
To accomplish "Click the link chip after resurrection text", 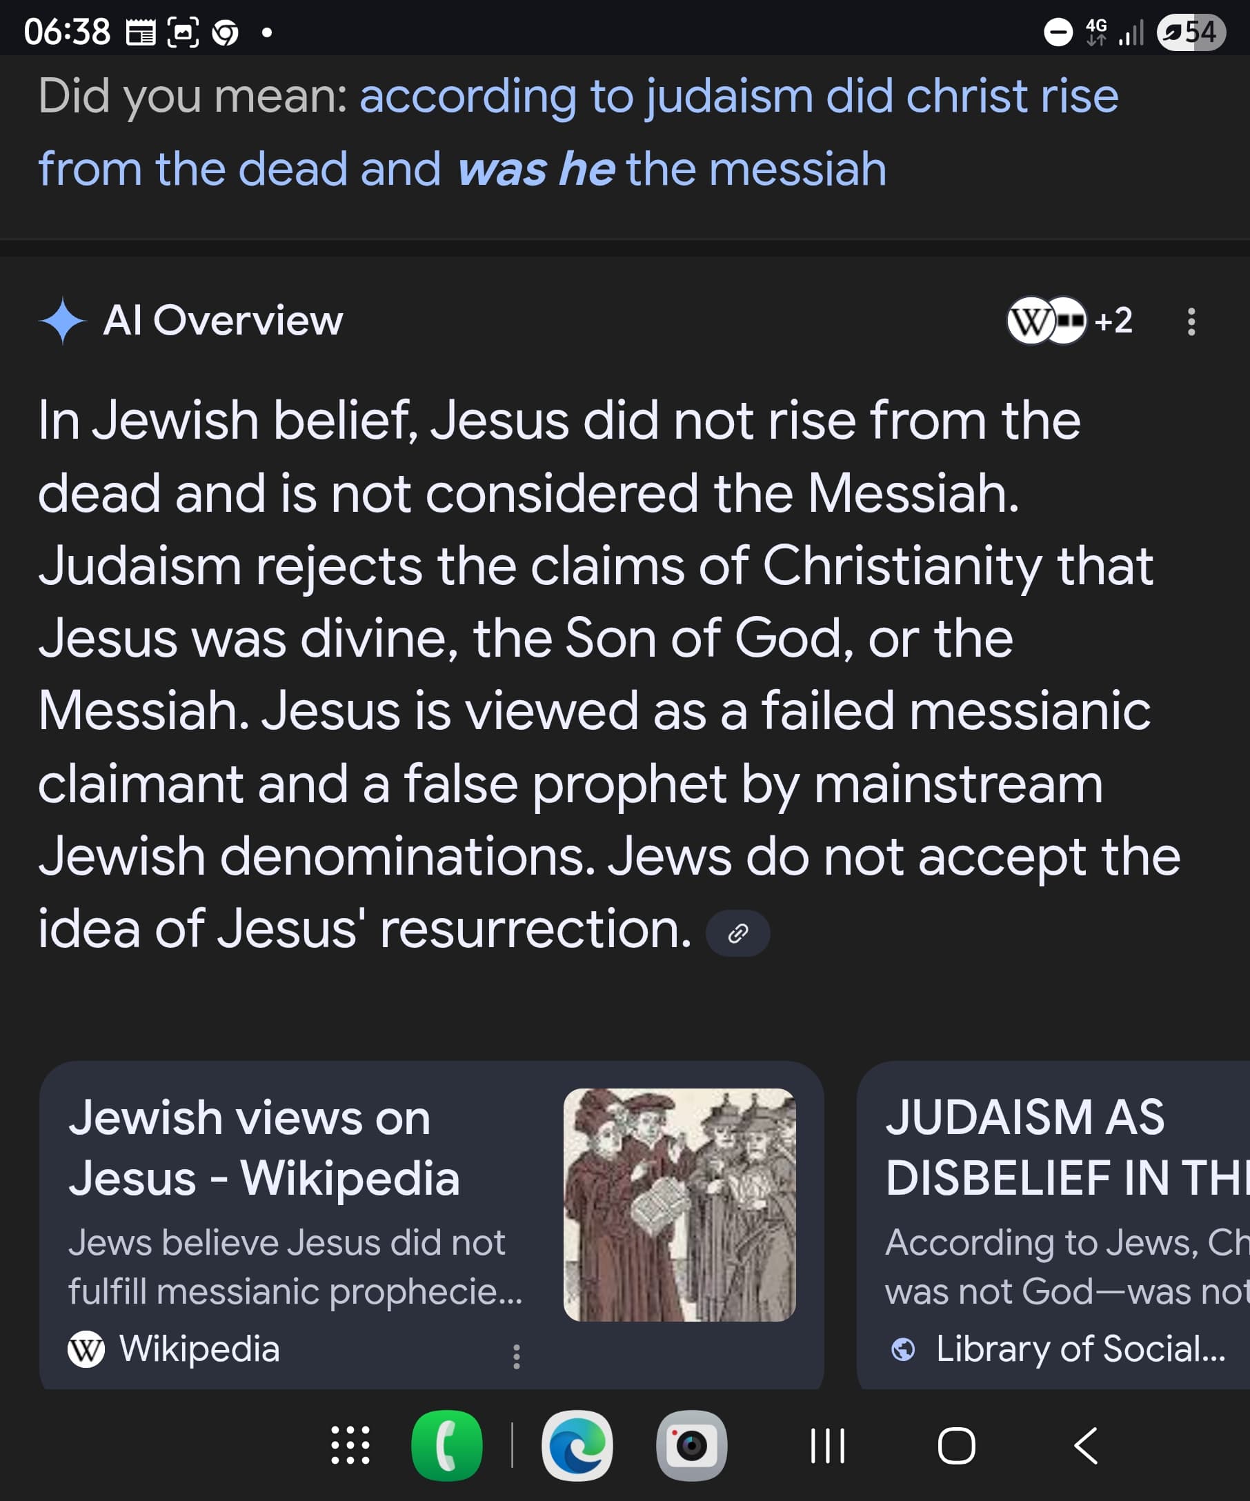I will coord(737,933).
